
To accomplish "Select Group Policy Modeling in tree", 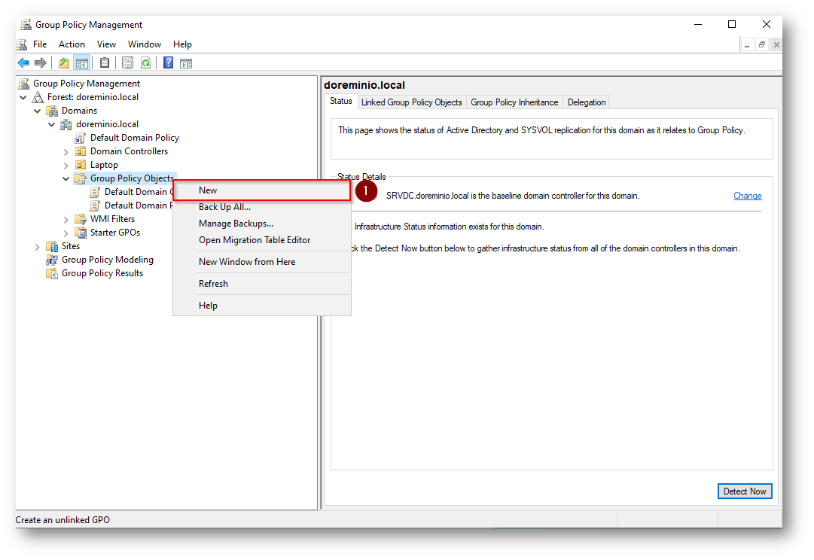I will pyautogui.click(x=107, y=260).
